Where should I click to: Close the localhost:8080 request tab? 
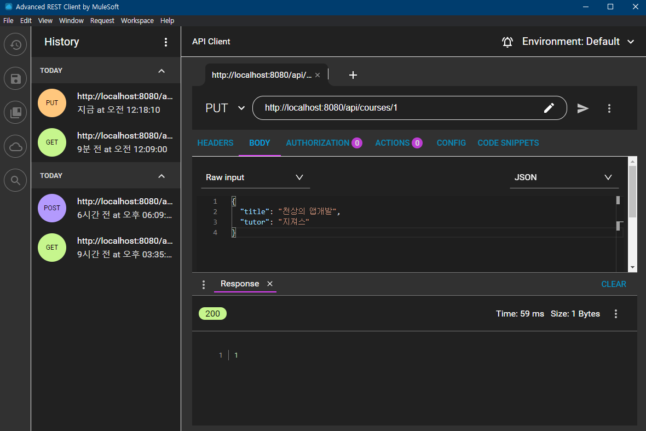click(317, 75)
